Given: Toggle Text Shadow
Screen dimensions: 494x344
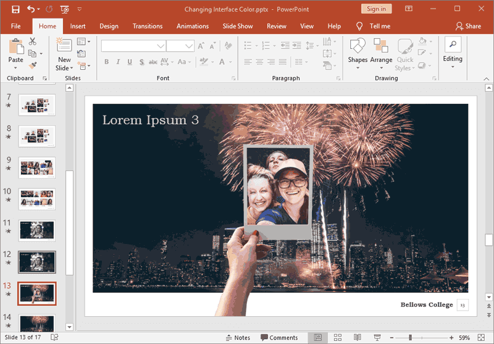Looking at the screenshot, I should [x=142, y=62].
